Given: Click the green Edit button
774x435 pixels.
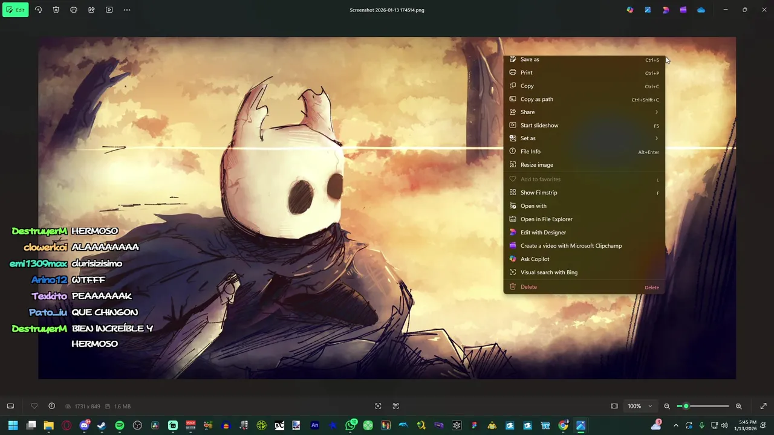Looking at the screenshot, I should (x=15, y=10).
